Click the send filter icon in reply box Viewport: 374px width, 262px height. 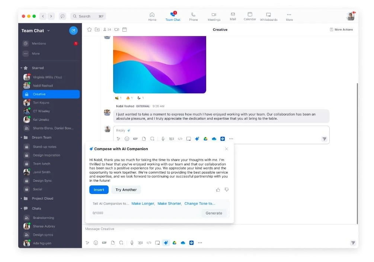(324, 139)
